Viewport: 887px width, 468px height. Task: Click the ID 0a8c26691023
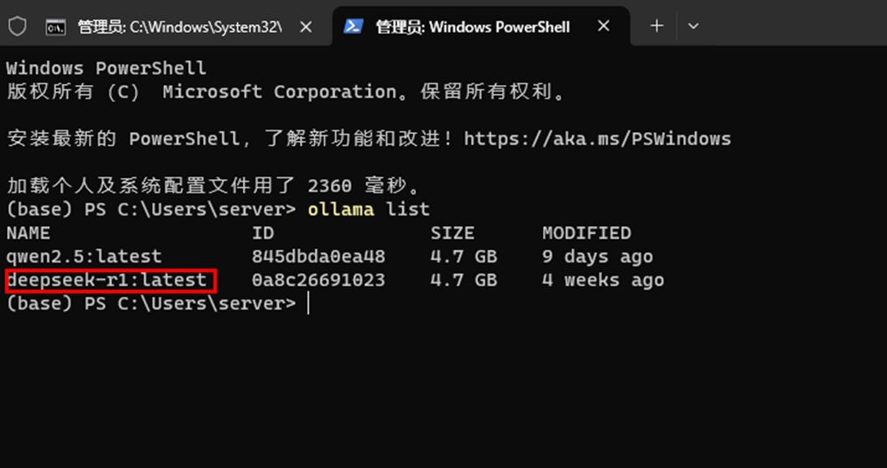pyautogui.click(x=318, y=281)
